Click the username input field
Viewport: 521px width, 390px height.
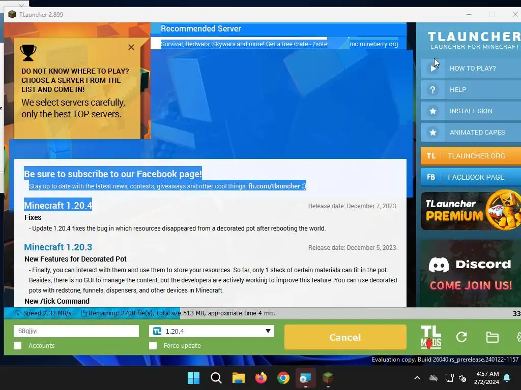pyautogui.click(x=76, y=331)
